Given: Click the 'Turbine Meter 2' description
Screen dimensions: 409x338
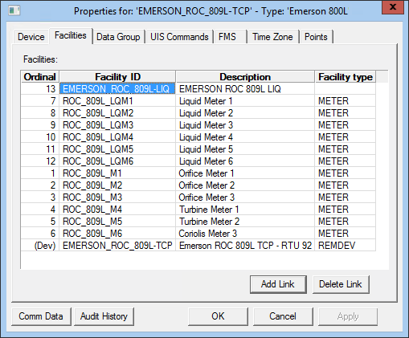Looking at the screenshot, I should point(245,222).
